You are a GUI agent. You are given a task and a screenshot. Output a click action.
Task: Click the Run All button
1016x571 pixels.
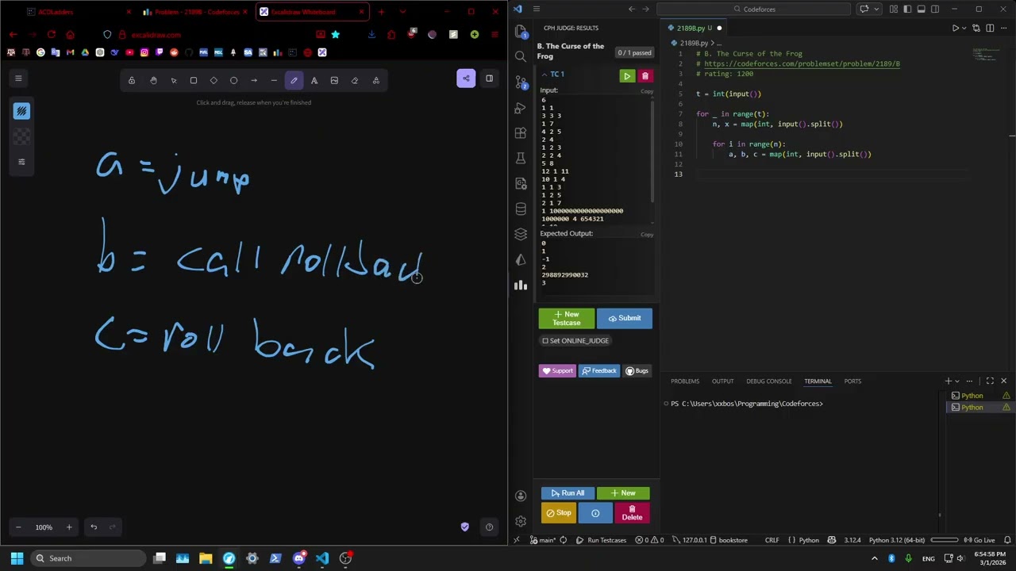568,493
